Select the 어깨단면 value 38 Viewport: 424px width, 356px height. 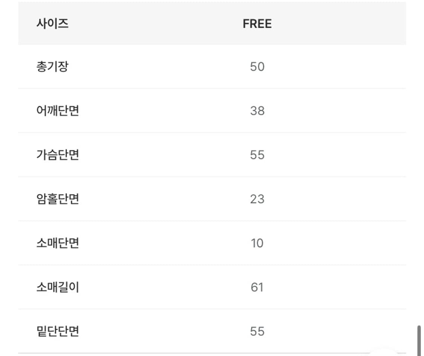257,111
